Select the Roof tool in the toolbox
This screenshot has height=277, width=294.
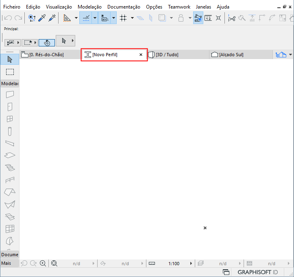click(10, 192)
